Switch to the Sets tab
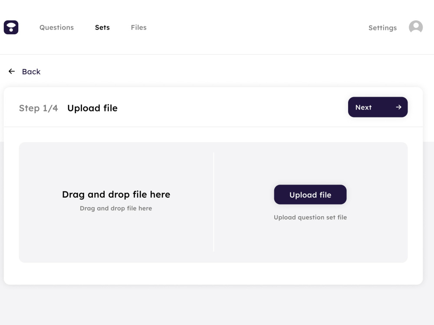Viewport: 434px width, 325px height. [x=102, y=27]
